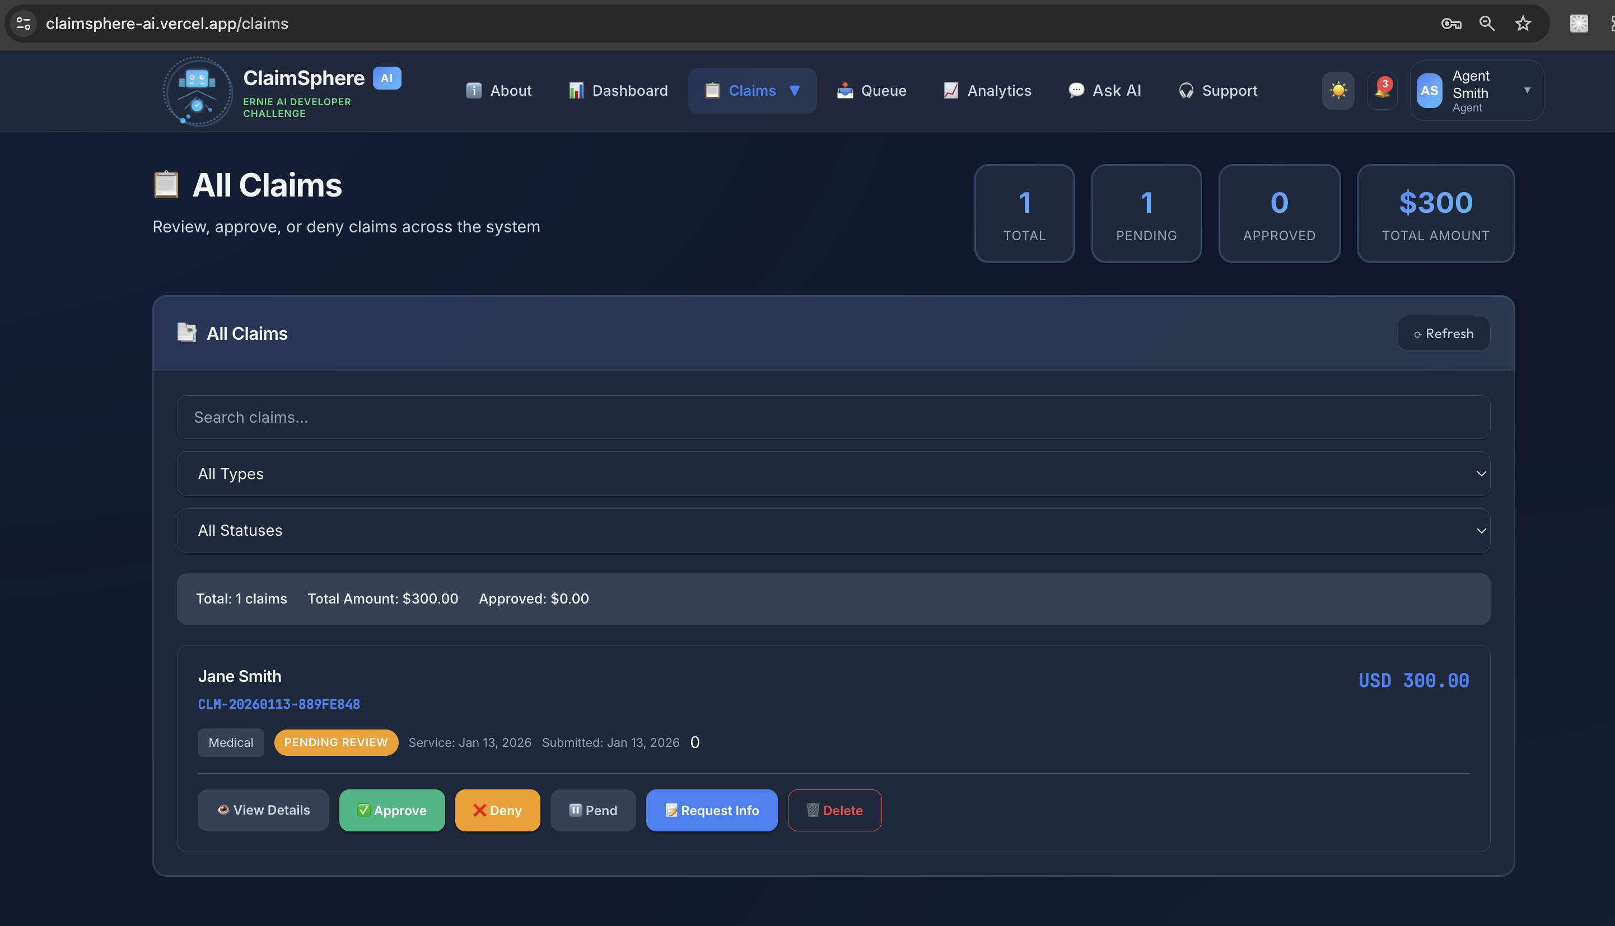Expand the Claims nav dropdown
The width and height of the screenshot is (1615, 926).
[x=795, y=90]
